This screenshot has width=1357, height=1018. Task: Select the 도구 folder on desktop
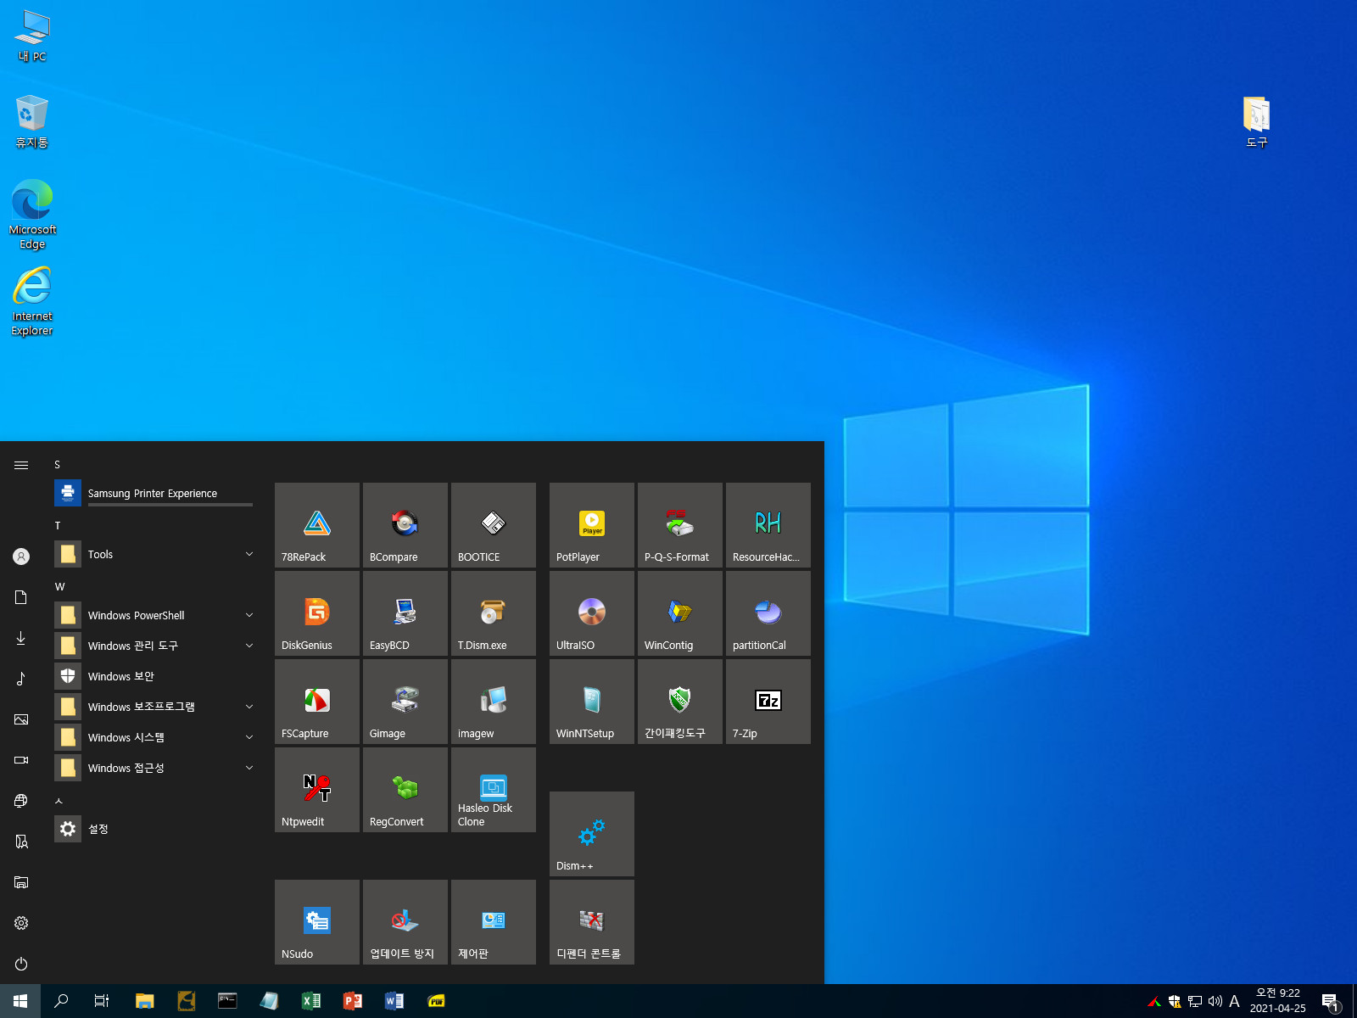1257,122
